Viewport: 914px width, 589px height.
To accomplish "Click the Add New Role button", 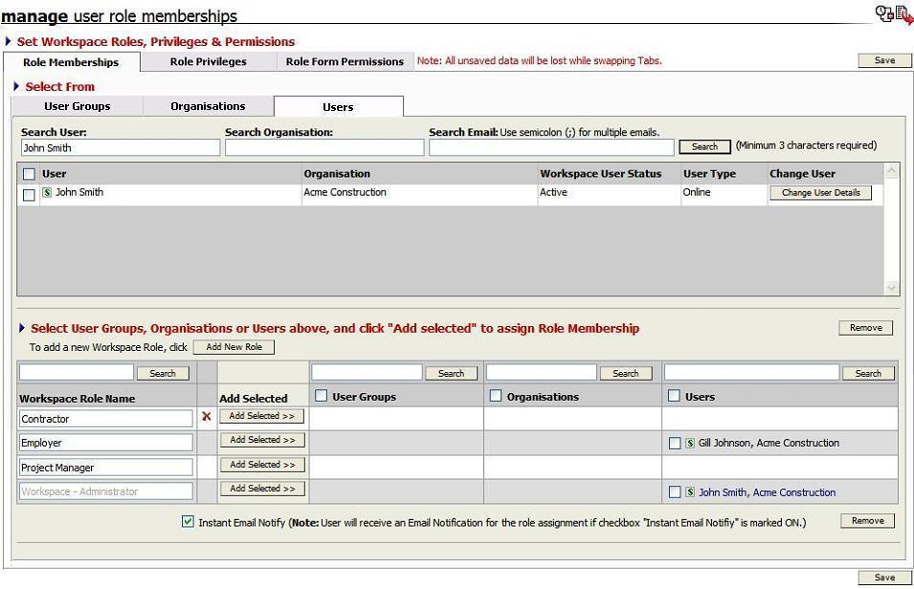I will [x=234, y=347].
